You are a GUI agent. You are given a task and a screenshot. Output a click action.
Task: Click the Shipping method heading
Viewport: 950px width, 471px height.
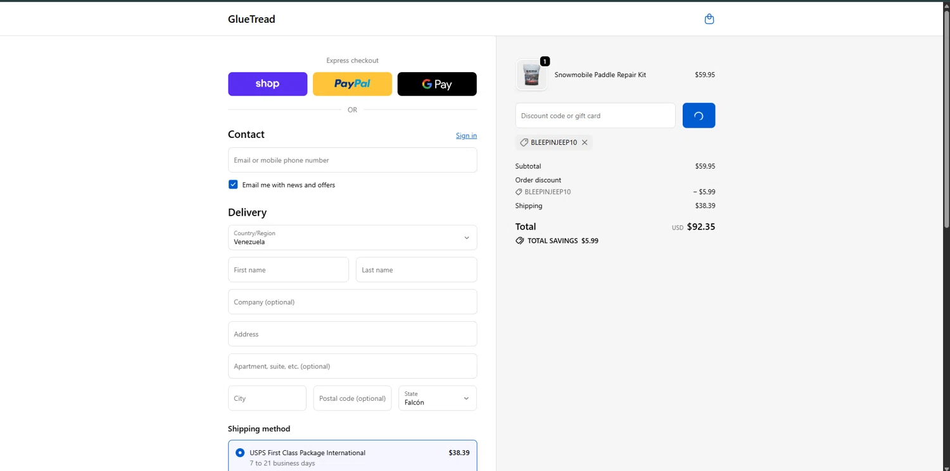pos(259,429)
